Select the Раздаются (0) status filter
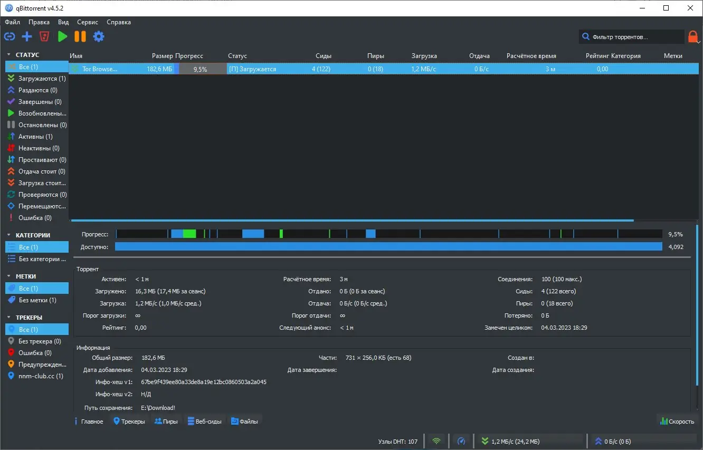Screen dimensions: 703x450 [x=37, y=90]
